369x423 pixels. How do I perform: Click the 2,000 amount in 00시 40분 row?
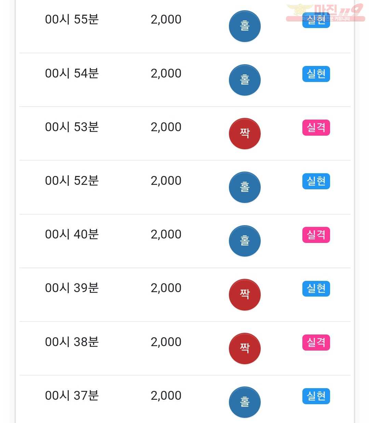pyautogui.click(x=166, y=235)
